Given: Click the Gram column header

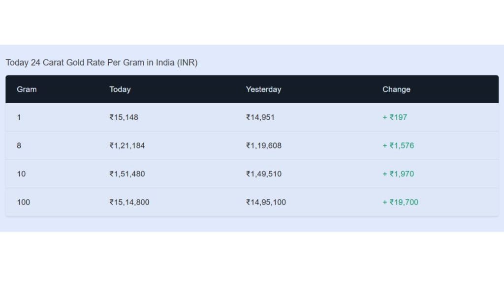Looking at the screenshot, I should coord(27,89).
